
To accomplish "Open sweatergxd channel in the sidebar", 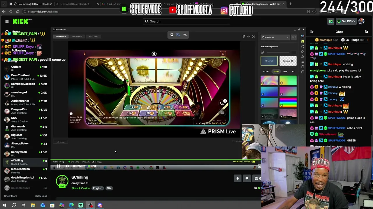I will pyautogui.click(x=26, y=94).
